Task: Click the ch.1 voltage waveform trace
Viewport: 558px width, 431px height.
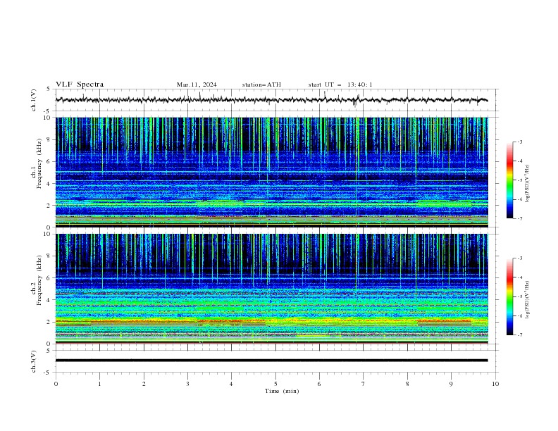Action: point(271,100)
